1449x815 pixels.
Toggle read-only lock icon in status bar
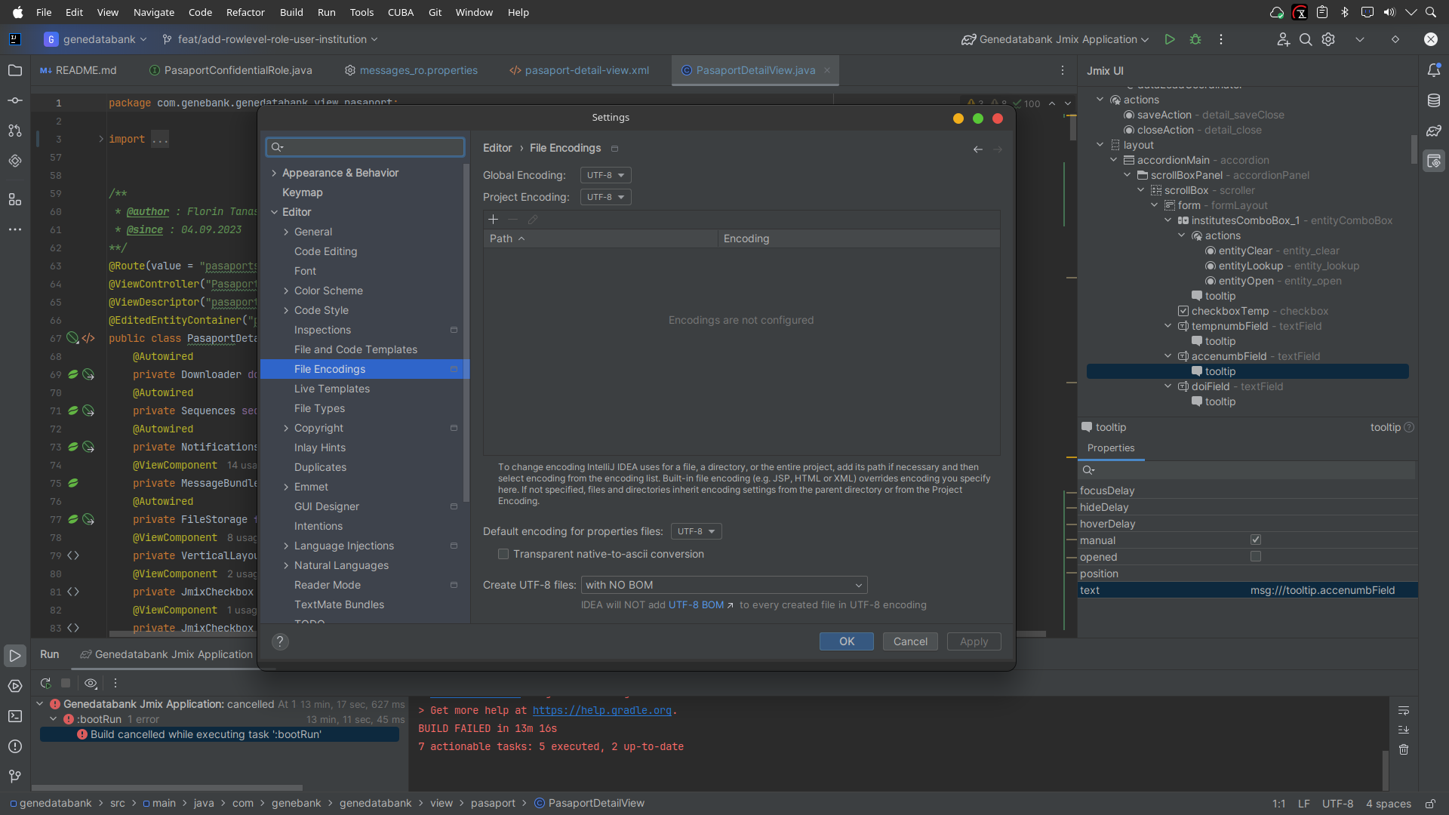coord(1430,804)
